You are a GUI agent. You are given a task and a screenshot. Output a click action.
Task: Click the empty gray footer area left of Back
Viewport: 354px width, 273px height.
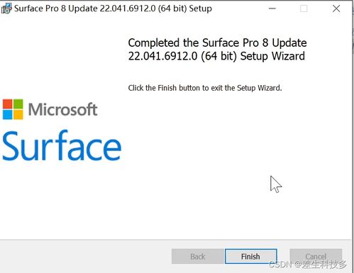pos(85,257)
